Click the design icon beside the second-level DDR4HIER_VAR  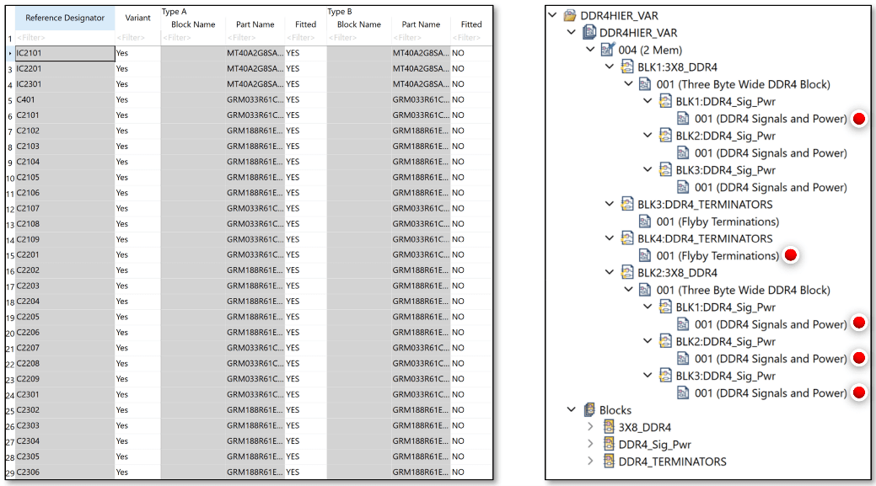pyautogui.click(x=588, y=32)
